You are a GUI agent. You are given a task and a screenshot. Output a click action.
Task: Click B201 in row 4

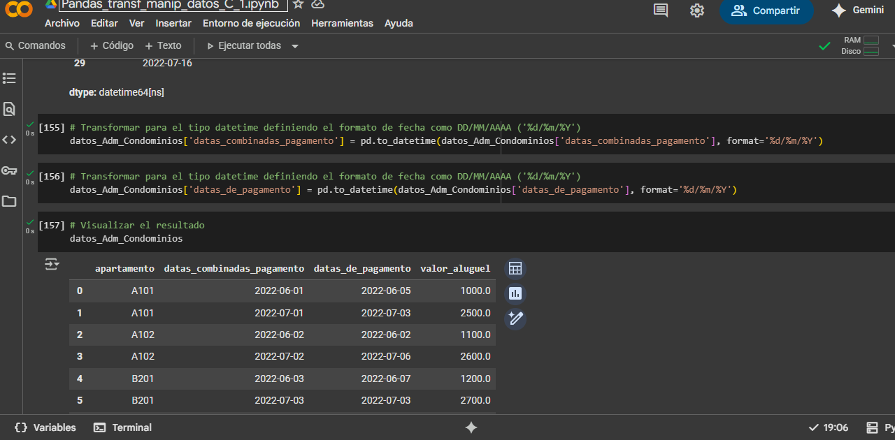pos(143,379)
